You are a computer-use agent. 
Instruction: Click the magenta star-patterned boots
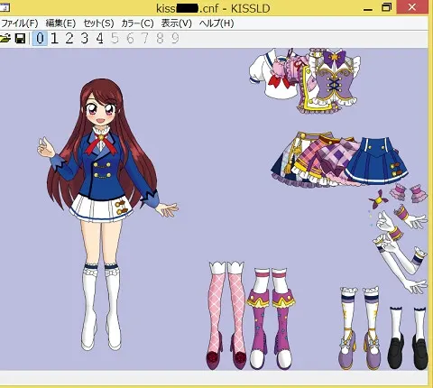271,319
